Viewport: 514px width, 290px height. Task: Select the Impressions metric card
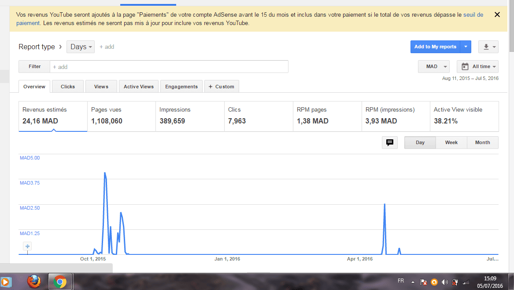pyautogui.click(x=190, y=116)
